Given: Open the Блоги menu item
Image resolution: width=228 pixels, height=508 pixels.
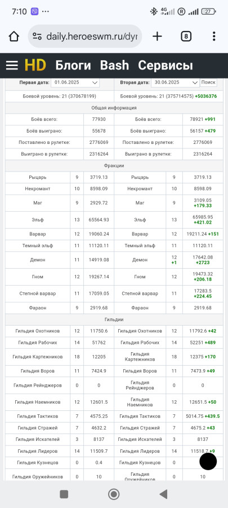Looking at the screenshot, I should pos(73,65).
